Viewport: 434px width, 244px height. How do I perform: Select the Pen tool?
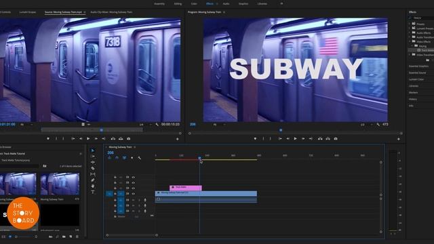[x=93, y=180]
